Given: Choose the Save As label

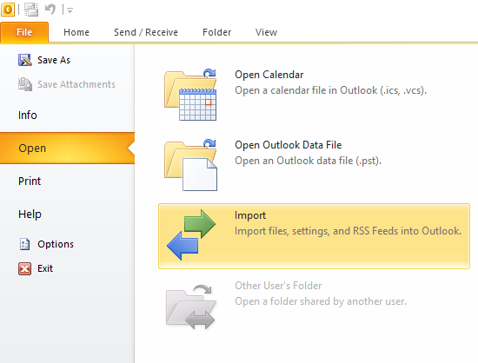Looking at the screenshot, I should (54, 60).
